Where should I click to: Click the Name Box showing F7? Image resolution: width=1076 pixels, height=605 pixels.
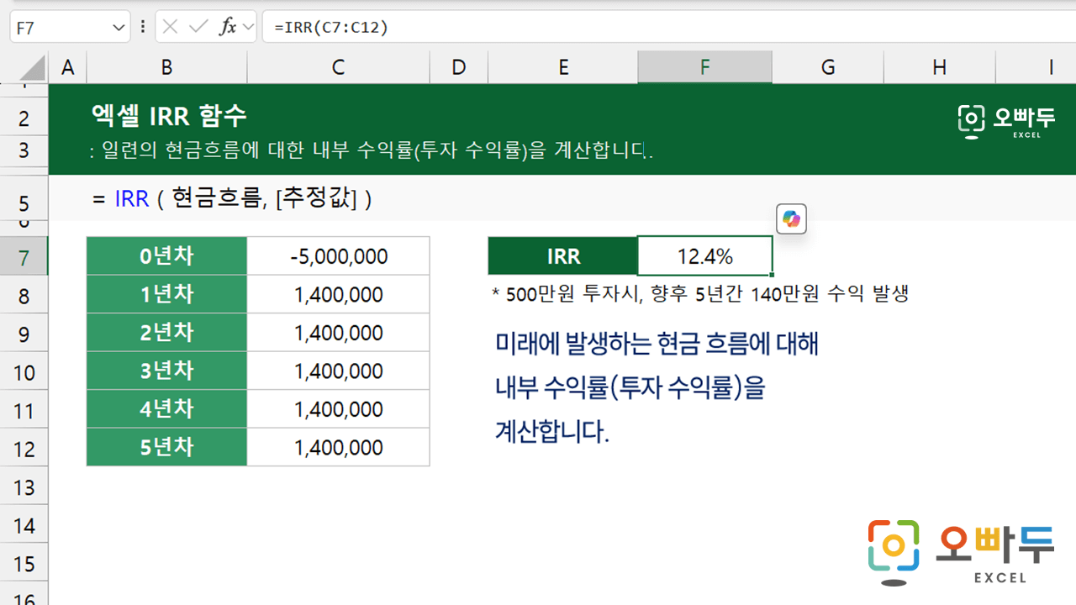point(59,28)
